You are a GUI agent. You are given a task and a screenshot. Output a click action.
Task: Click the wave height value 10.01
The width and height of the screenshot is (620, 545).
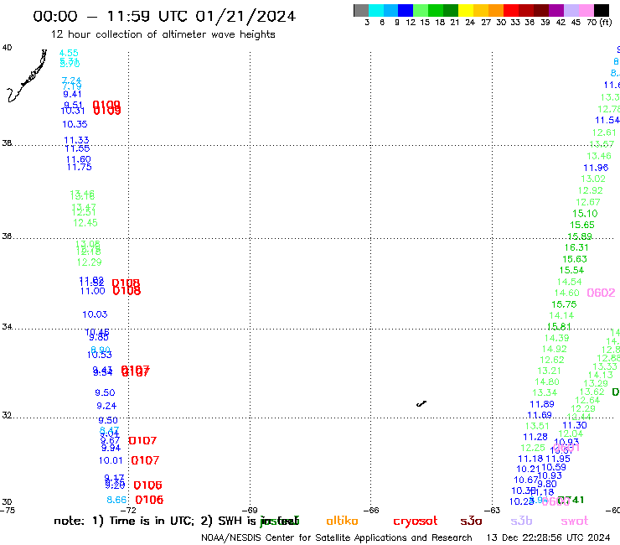click(x=111, y=460)
